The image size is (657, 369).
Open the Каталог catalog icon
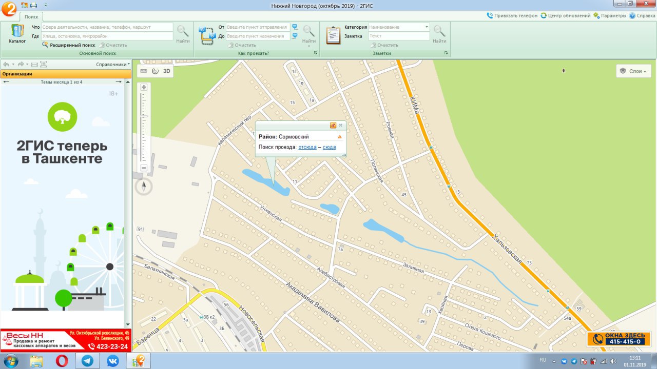pos(17,34)
